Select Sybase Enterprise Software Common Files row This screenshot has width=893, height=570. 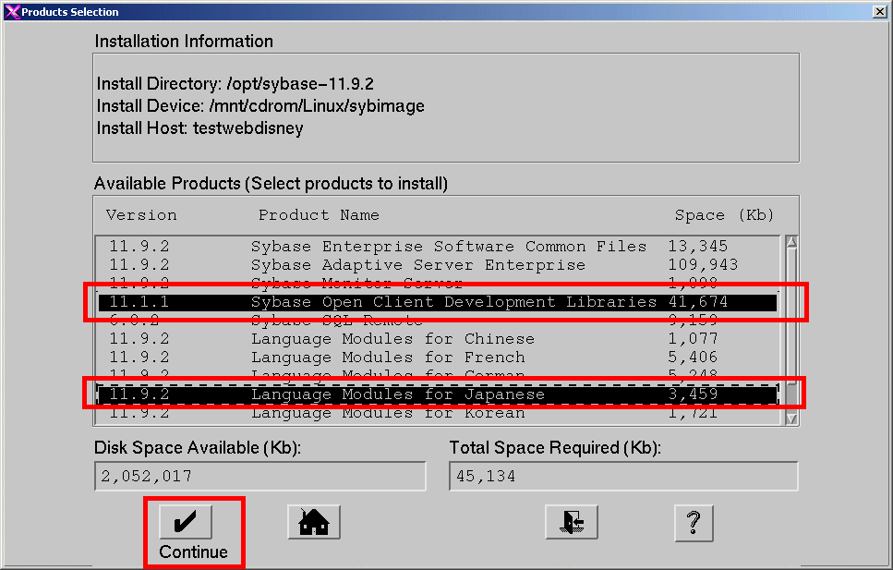(x=438, y=247)
